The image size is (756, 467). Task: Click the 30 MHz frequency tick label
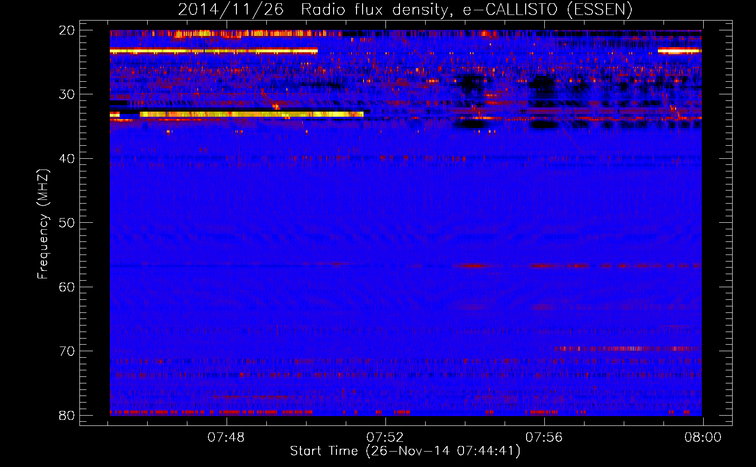[x=67, y=94]
